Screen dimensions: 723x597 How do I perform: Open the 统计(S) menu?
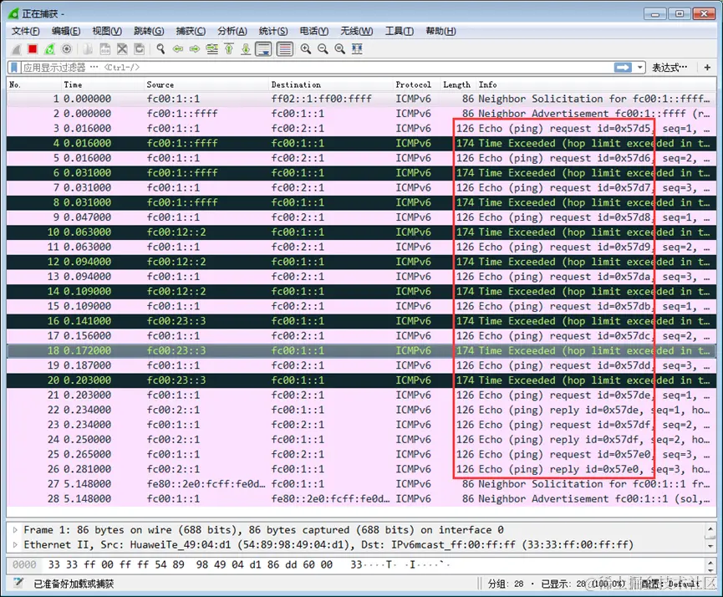click(273, 31)
